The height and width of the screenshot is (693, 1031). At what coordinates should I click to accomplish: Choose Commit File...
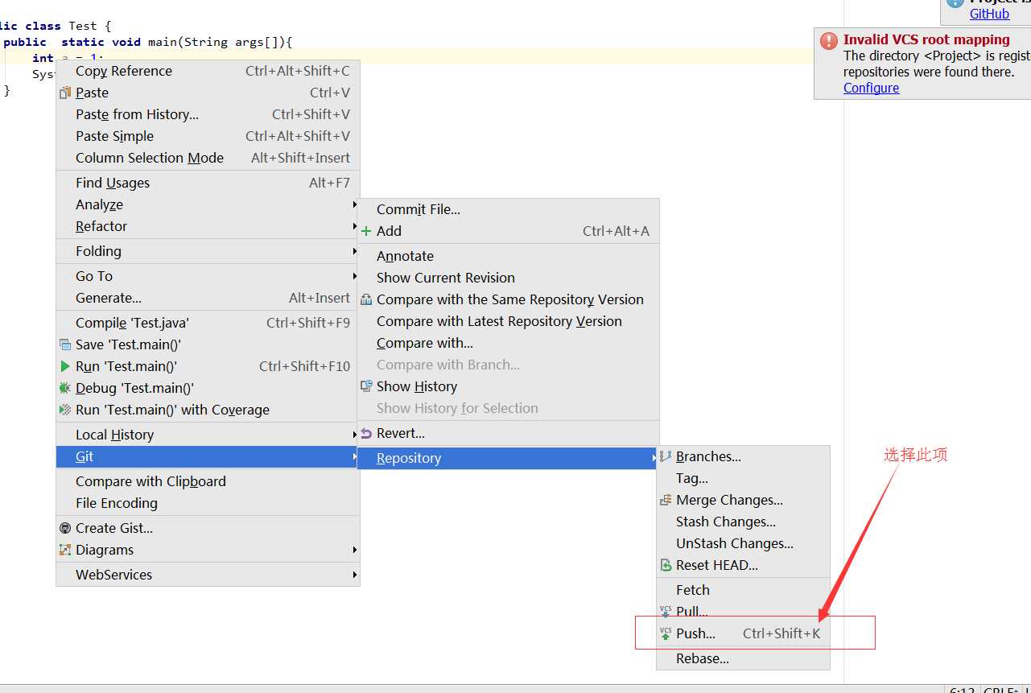(x=508, y=209)
